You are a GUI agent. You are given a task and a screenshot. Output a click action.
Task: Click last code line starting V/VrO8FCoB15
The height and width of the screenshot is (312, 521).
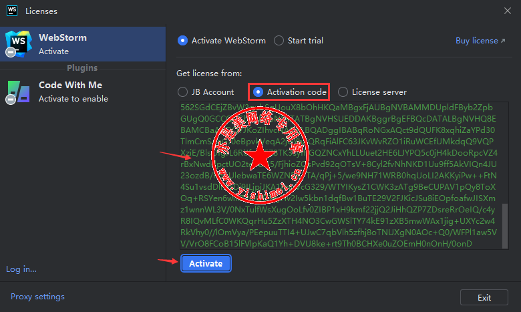[326, 244]
